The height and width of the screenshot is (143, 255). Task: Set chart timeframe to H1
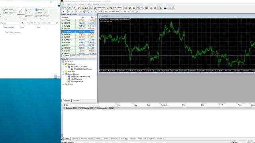122,12
